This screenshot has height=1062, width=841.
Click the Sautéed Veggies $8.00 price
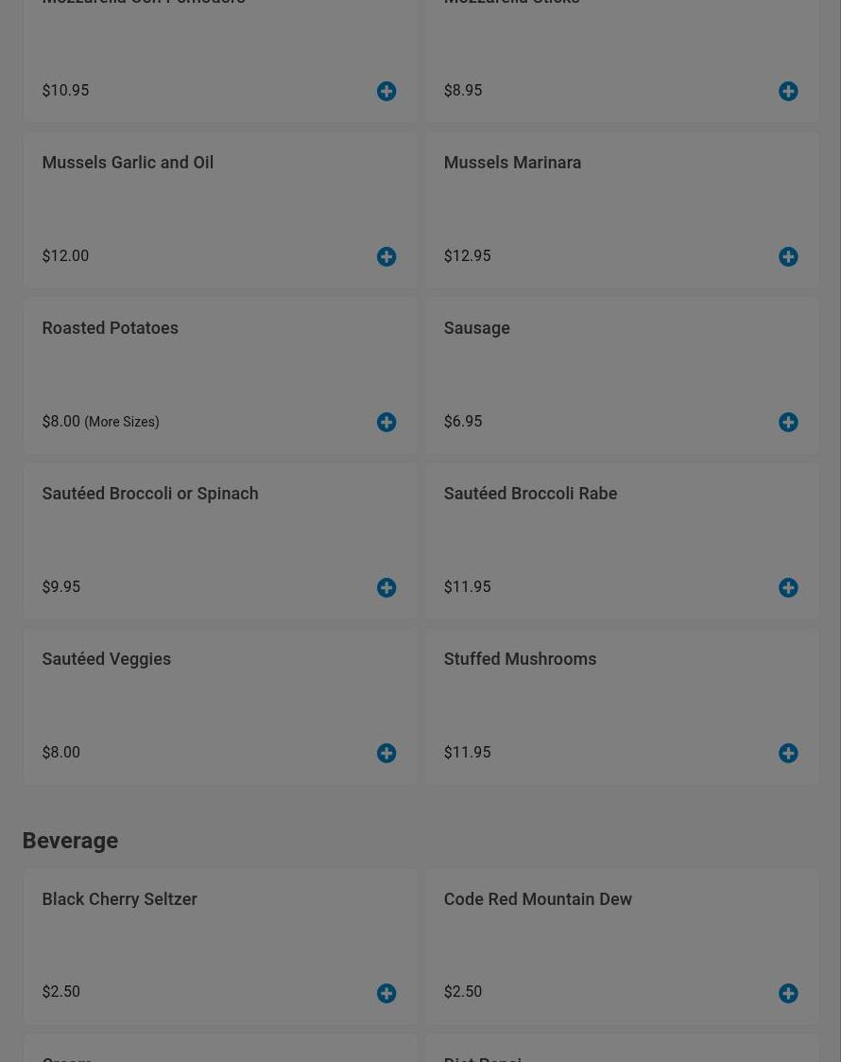tap(60, 753)
